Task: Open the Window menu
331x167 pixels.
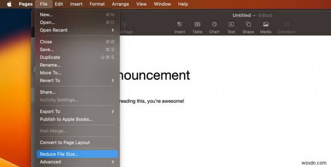Action: (x=162, y=4)
